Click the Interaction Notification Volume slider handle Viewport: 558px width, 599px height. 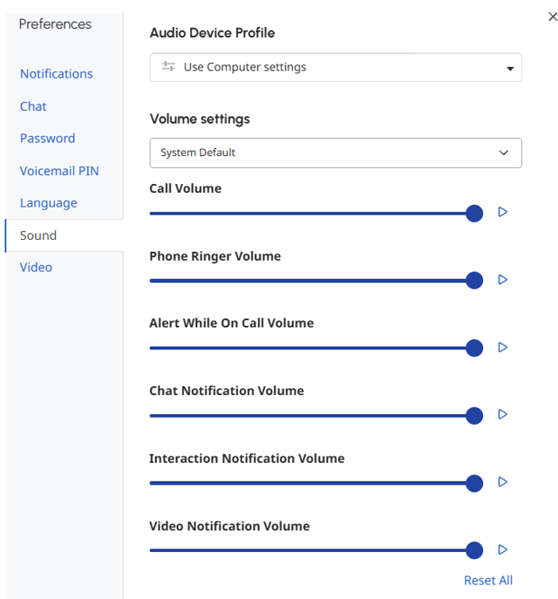click(474, 483)
